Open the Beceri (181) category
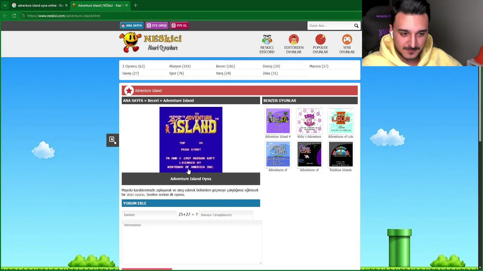The width and height of the screenshot is (483, 271). click(x=225, y=66)
